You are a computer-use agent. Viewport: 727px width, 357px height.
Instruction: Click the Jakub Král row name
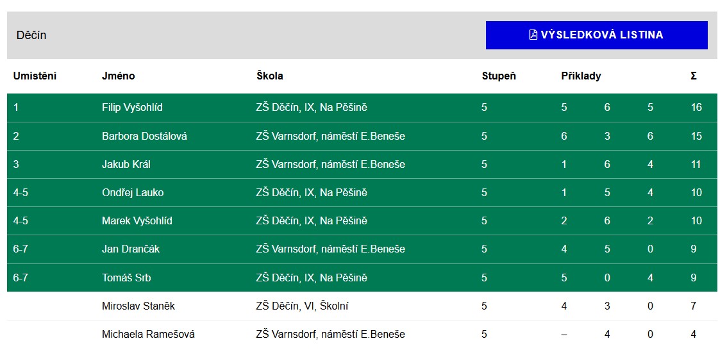click(x=126, y=164)
